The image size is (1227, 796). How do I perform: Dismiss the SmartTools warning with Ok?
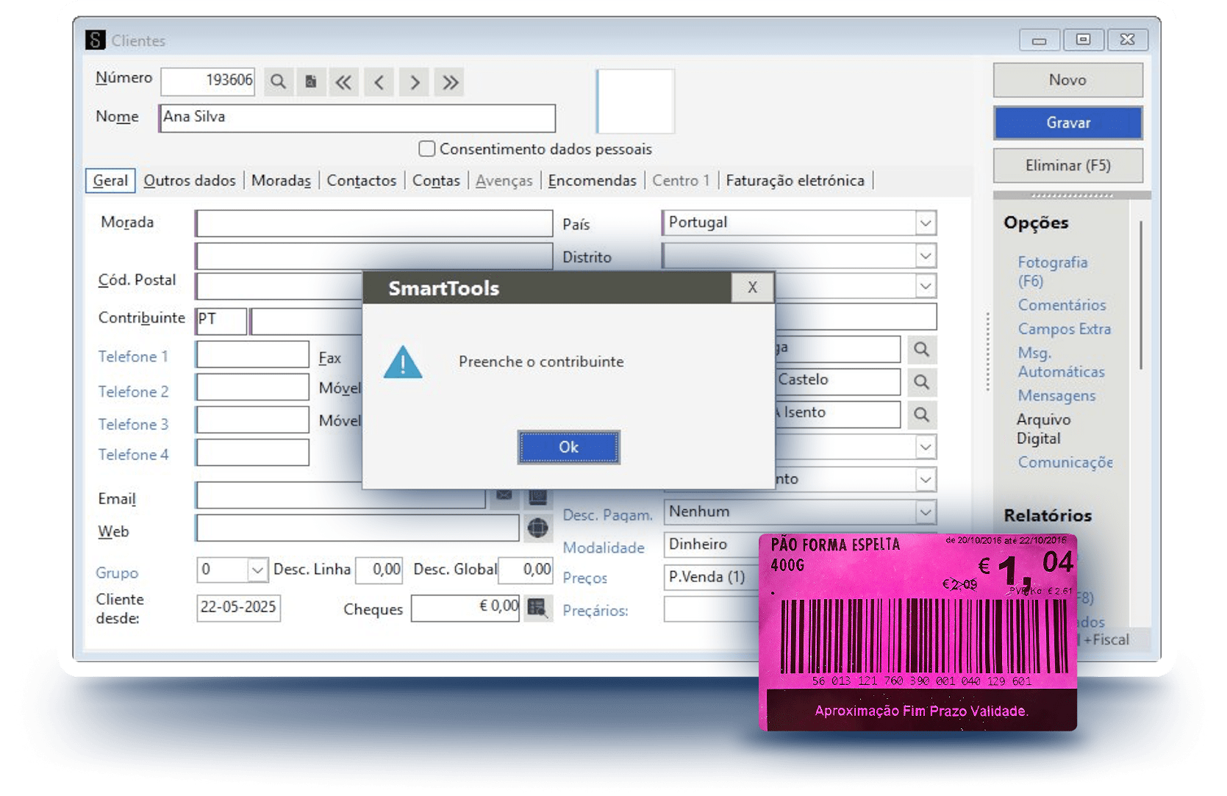point(568,447)
